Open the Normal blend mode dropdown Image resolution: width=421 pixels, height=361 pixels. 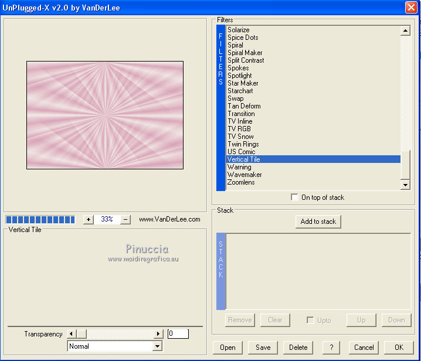(x=157, y=346)
